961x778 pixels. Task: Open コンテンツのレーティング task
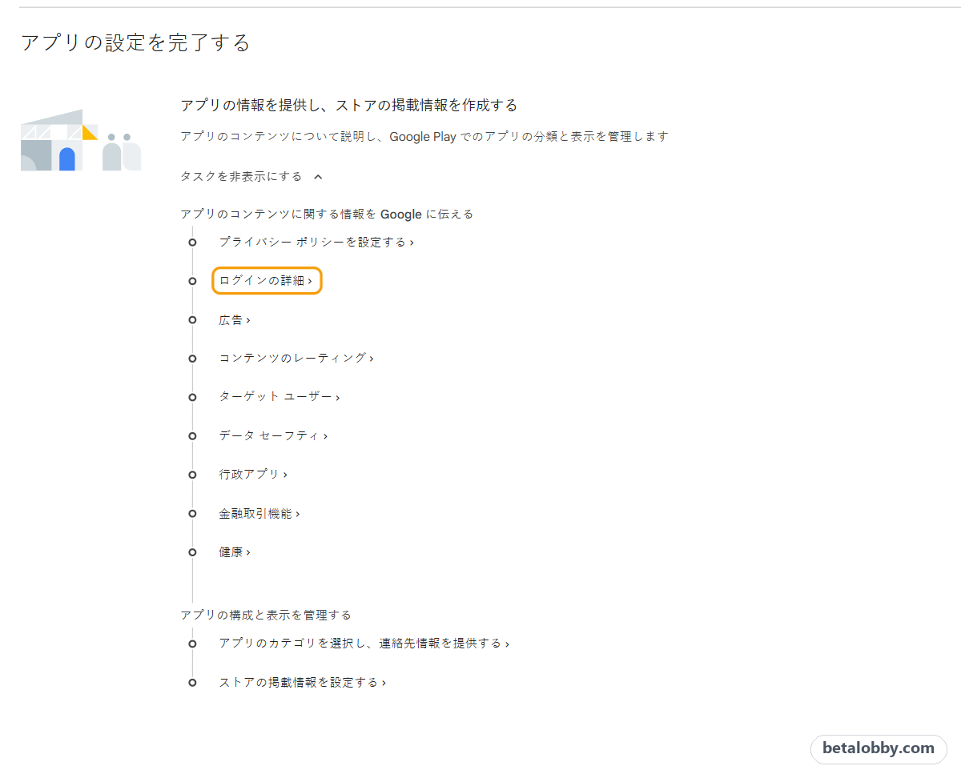296,358
